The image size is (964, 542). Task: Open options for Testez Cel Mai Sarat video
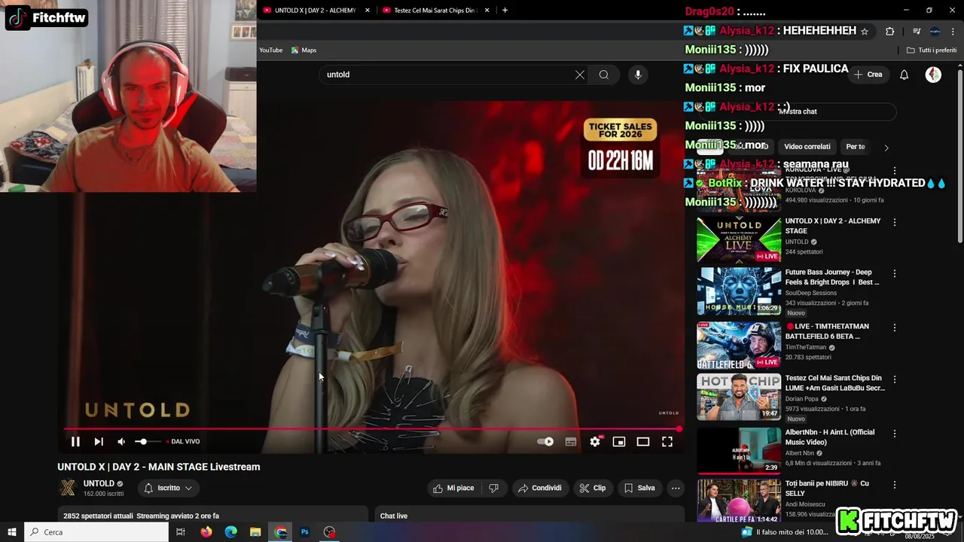click(x=895, y=379)
